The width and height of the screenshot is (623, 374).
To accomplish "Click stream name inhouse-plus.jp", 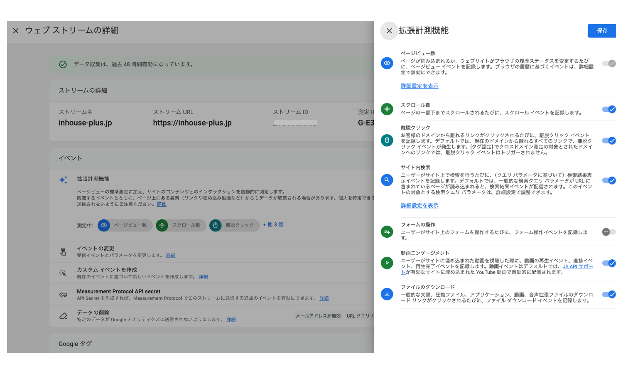I will coord(85,123).
